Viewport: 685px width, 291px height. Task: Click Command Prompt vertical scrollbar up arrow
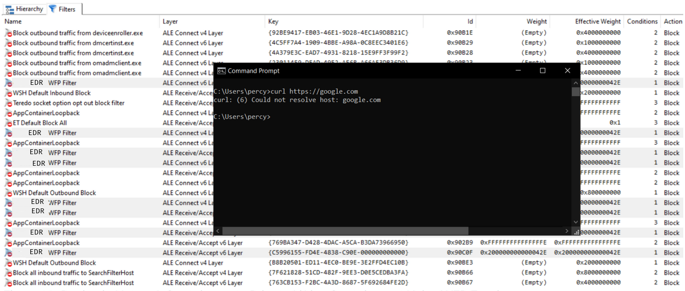point(576,83)
